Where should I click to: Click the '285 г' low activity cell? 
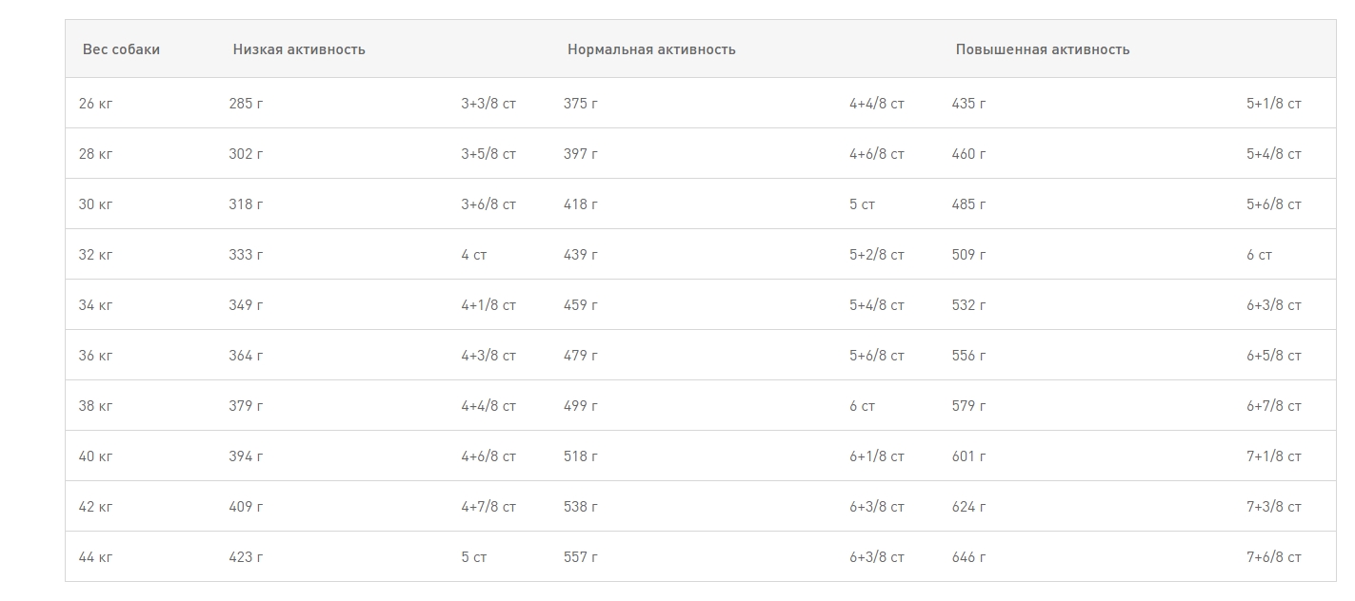(x=246, y=104)
